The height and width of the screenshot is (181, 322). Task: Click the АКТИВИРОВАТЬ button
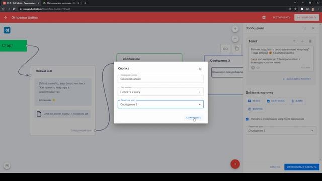(307, 17)
